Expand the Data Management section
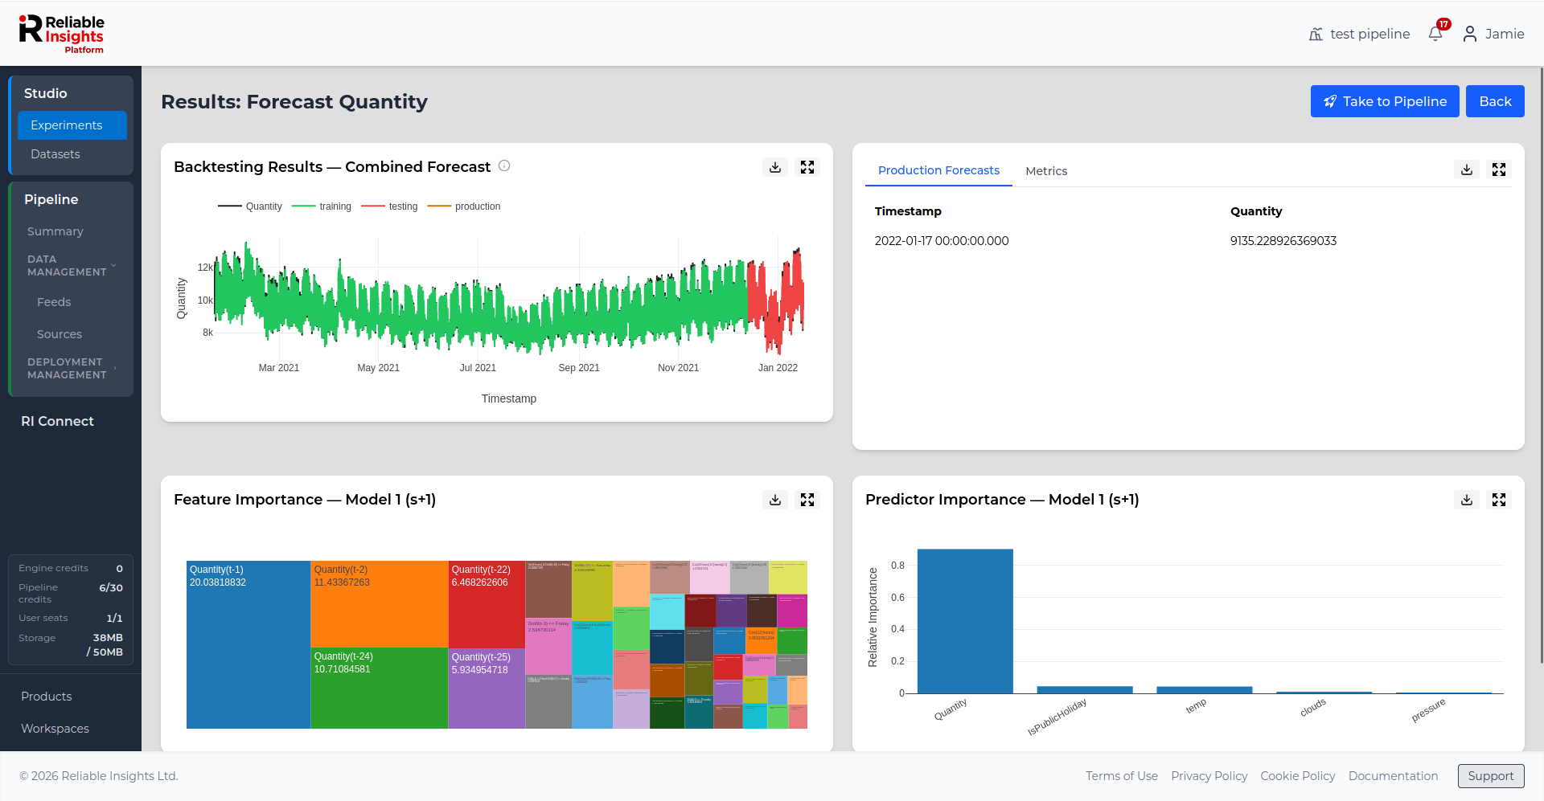The height and width of the screenshot is (801, 1544). coord(71,266)
